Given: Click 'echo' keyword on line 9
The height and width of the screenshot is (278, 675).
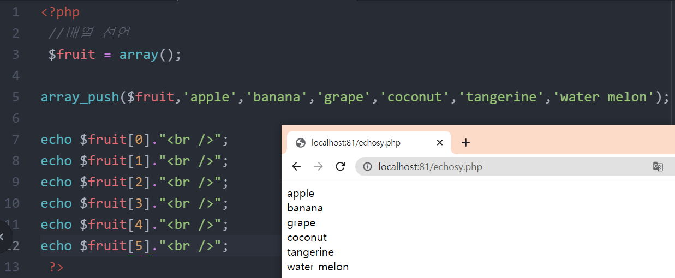Looking at the screenshot, I should pyautogui.click(x=56, y=182).
